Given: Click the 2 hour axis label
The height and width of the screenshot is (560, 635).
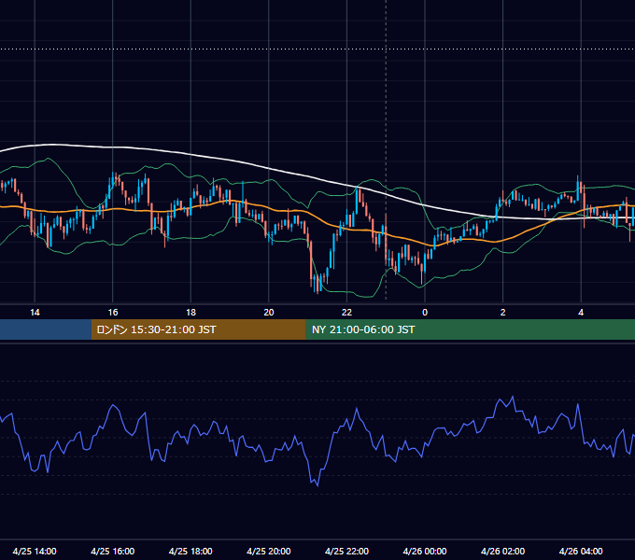Looking at the screenshot, I should click(x=503, y=313).
